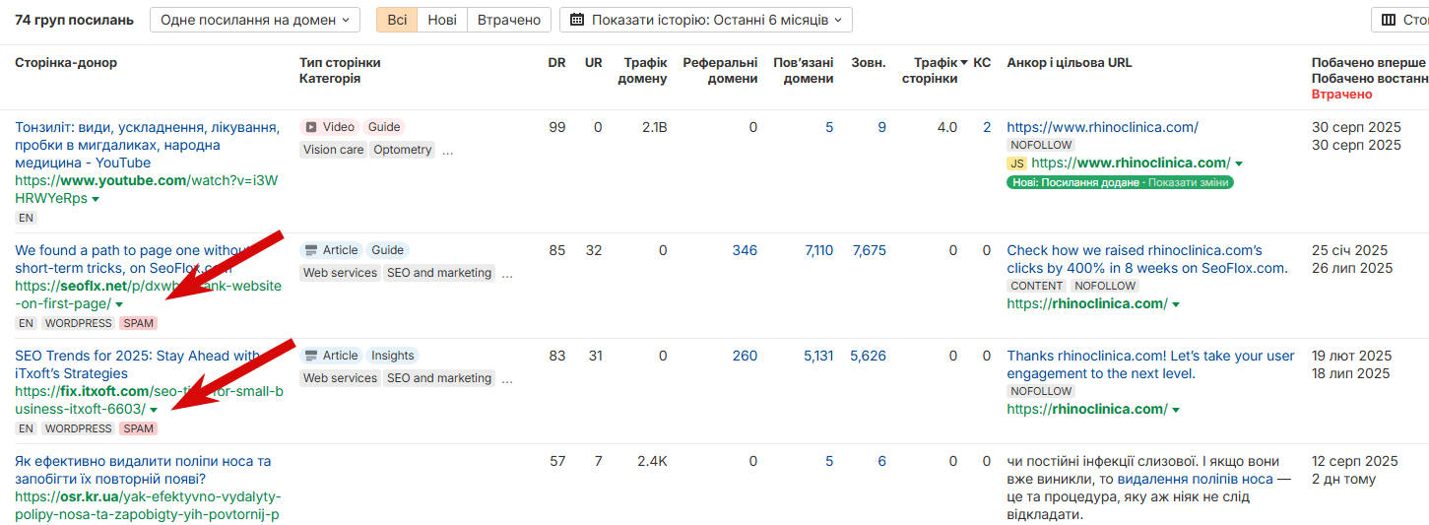Open 'SEO Trends for 2025' page title

138,364
